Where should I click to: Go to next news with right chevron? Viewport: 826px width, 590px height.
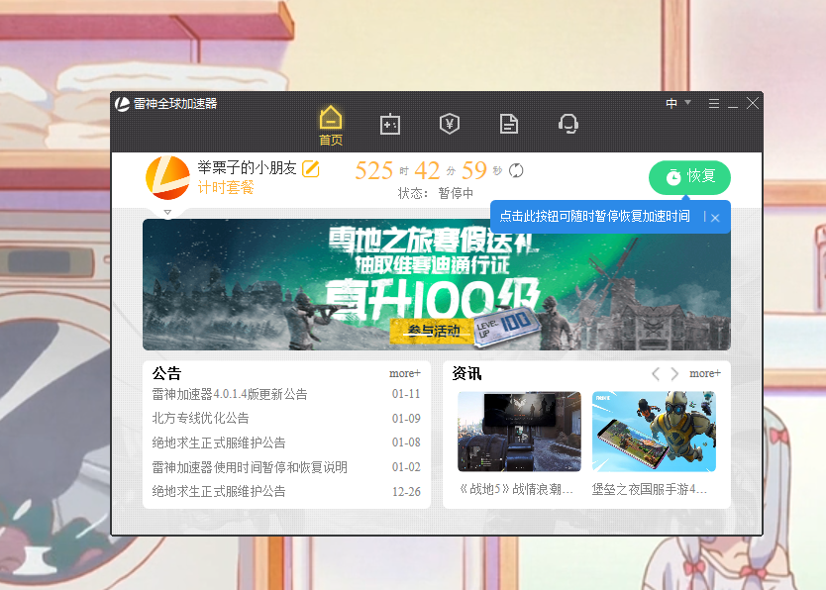pos(674,373)
